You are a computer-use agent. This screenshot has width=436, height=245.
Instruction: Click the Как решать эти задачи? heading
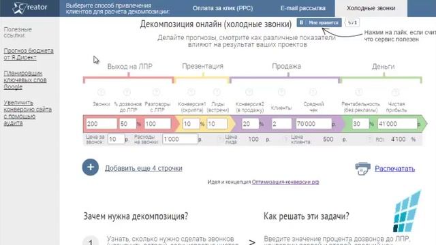306,216
